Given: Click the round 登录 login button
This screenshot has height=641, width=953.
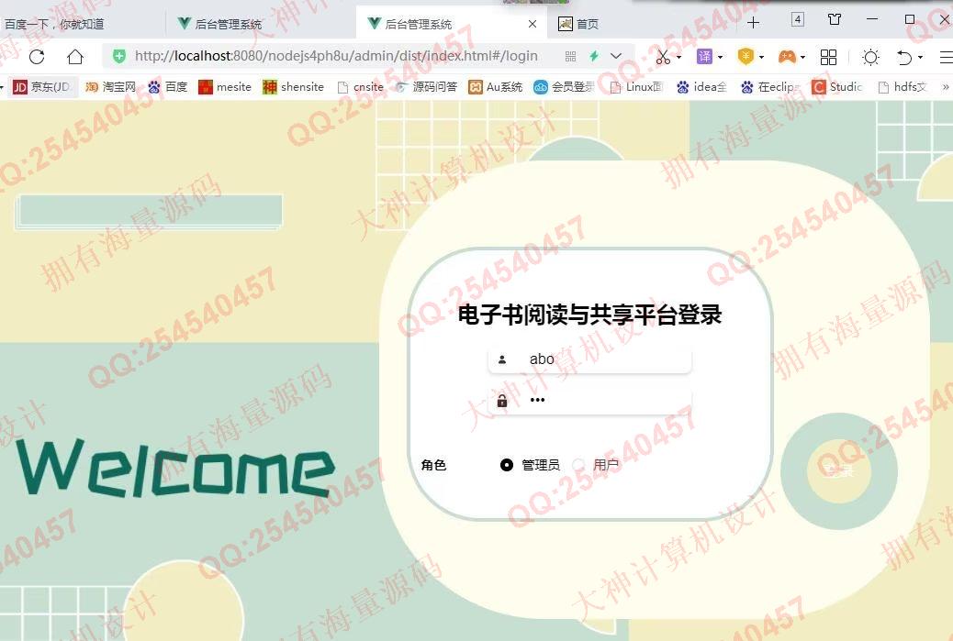Looking at the screenshot, I should [x=839, y=471].
